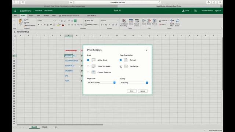Screen dimensions: 235x132
Task: Switch to the INSERT ribbon tab
Action: [31, 15]
